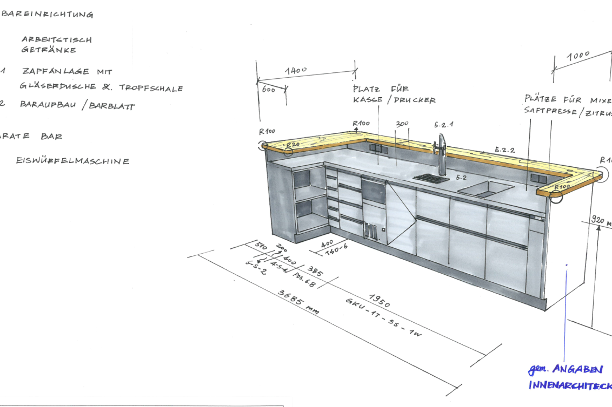Click the EISWÜRFELMASCHINE label
Screen dimensions: 612x407
coord(72,161)
